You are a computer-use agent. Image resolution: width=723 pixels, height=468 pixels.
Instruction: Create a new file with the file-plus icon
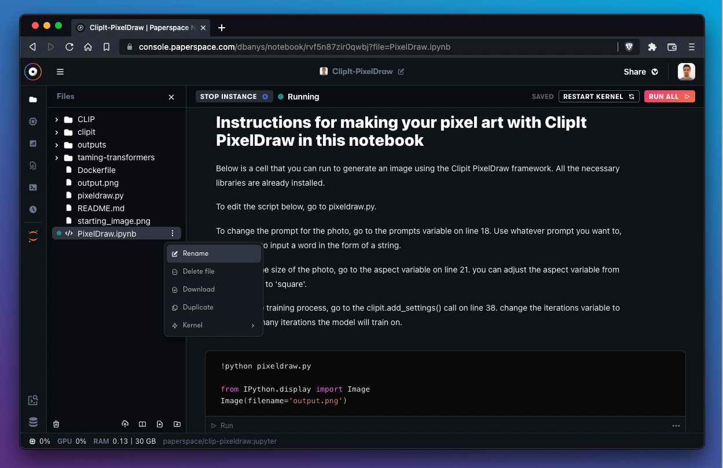(x=160, y=424)
